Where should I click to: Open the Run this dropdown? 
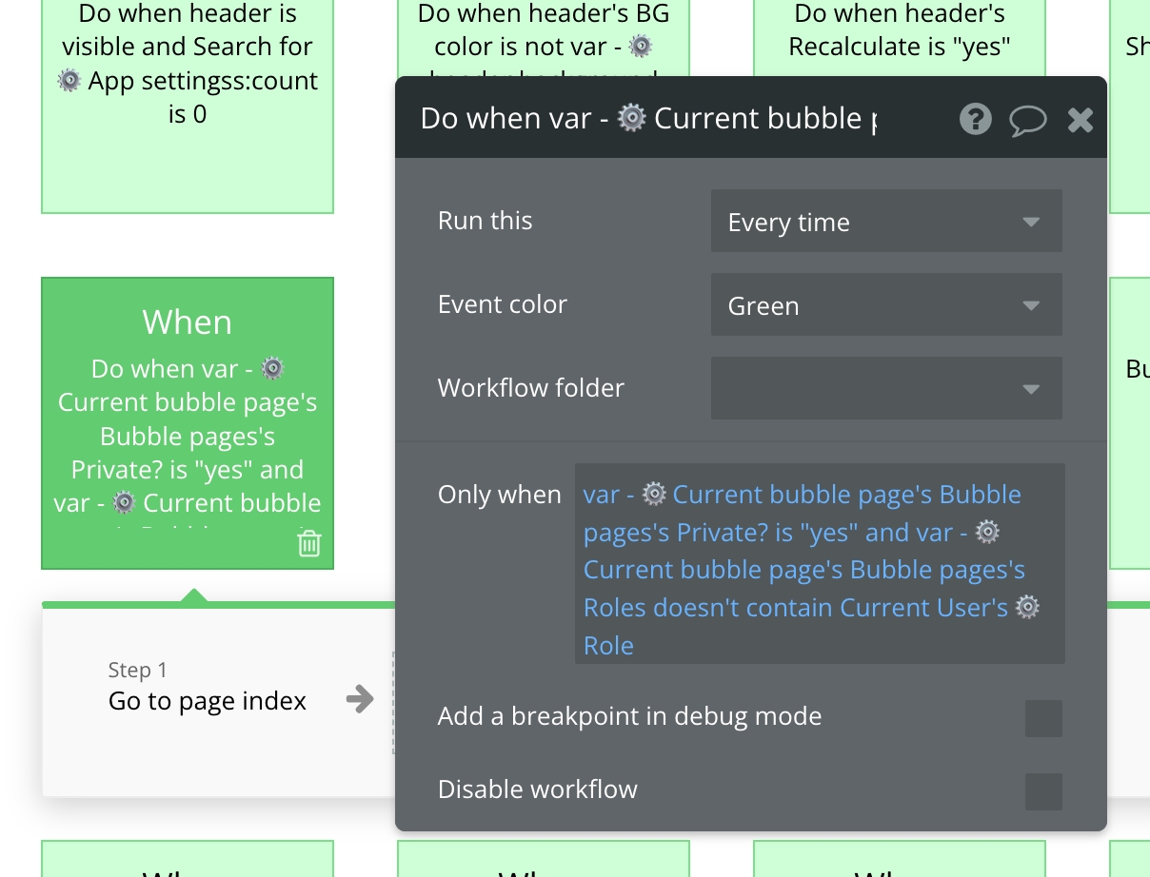click(x=885, y=223)
